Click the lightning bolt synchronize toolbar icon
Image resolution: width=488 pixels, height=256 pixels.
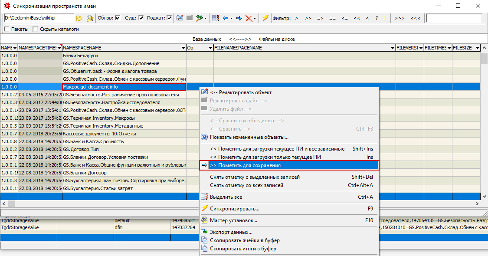[x=265, y=18]
